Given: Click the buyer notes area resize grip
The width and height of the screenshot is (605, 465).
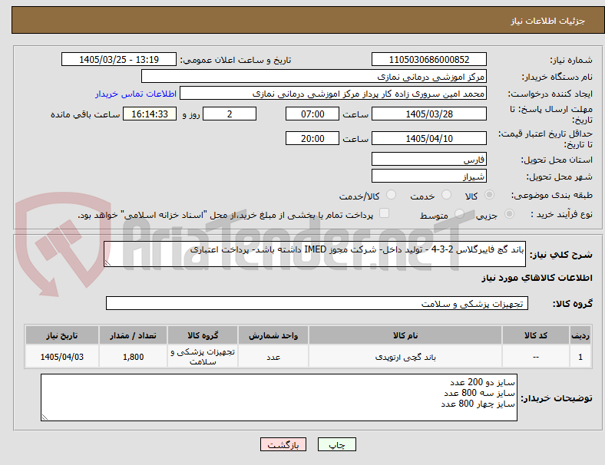Looking at the screenshot, I should (x=45, y=417).
